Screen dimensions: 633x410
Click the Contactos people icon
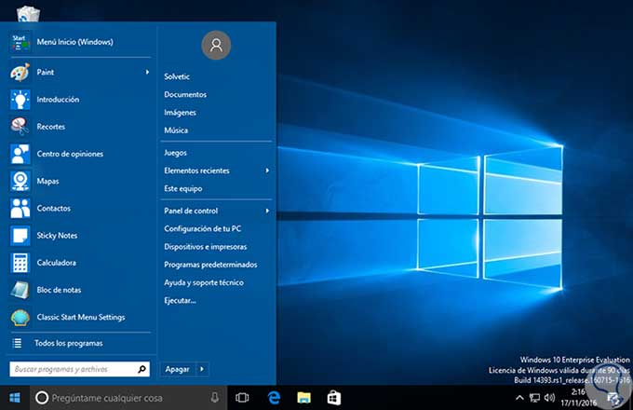(20, 209)
